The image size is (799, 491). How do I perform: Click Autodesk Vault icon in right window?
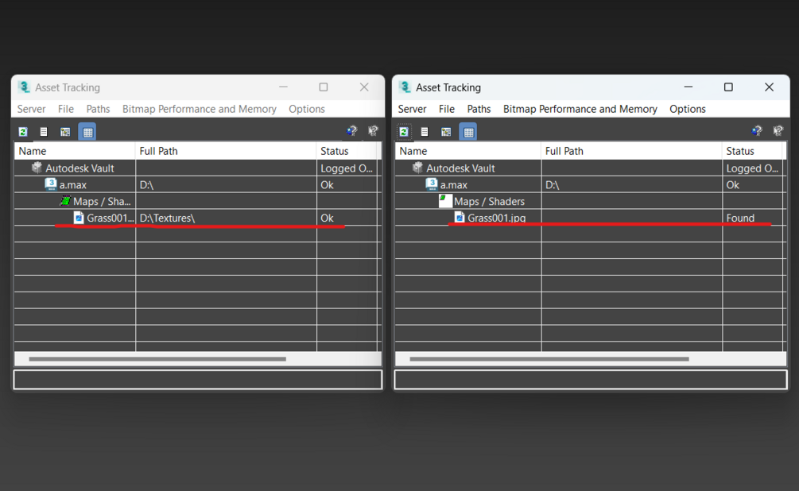[x=417, y=168]
